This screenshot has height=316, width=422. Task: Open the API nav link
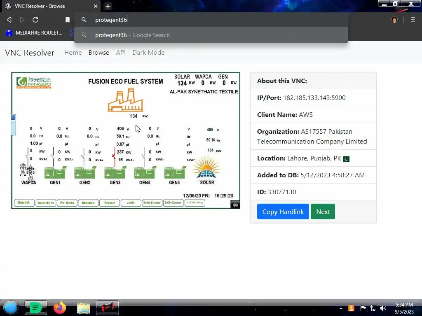click(x=121, y=52)
